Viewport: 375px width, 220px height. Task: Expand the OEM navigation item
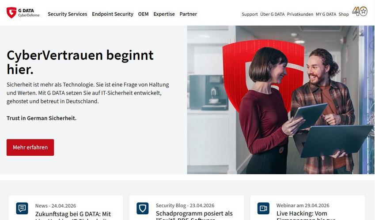click(x=143, y=14)
